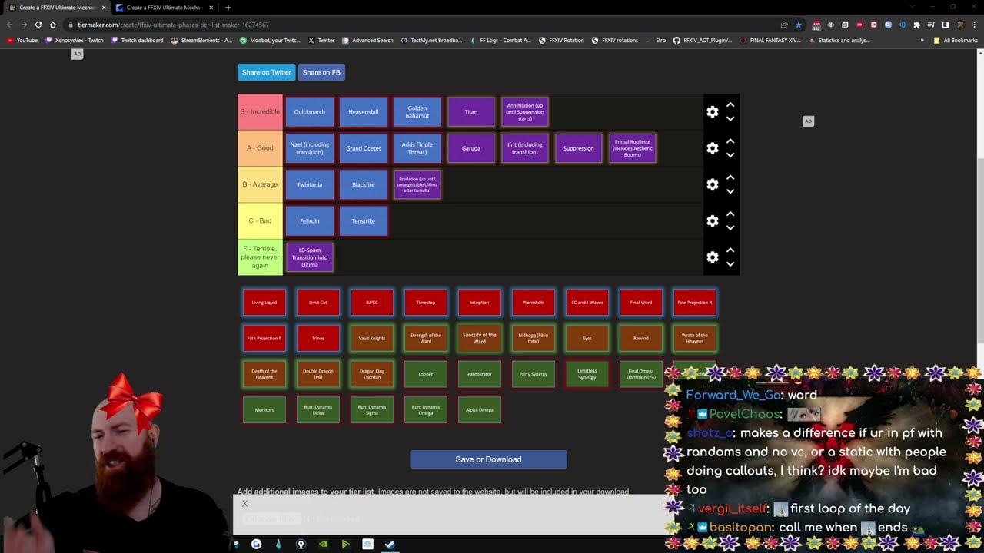Select the Quickmarch tile
984x553 pixels.
[310, 112]
